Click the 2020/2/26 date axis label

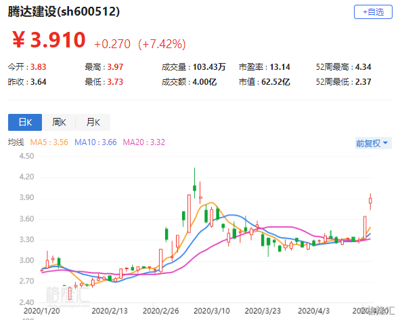[160, 311]
